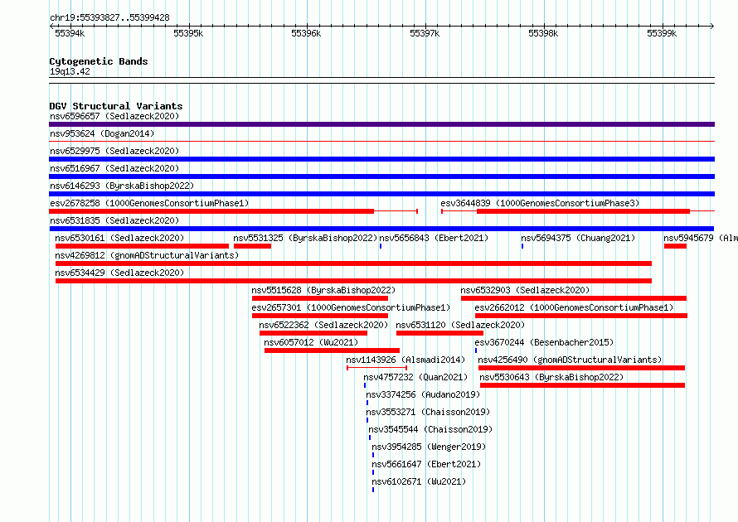The width and height of the screenshot is (738, 522).
Task: Select the blue bar below nsv6516967
Action: (381, 176)
